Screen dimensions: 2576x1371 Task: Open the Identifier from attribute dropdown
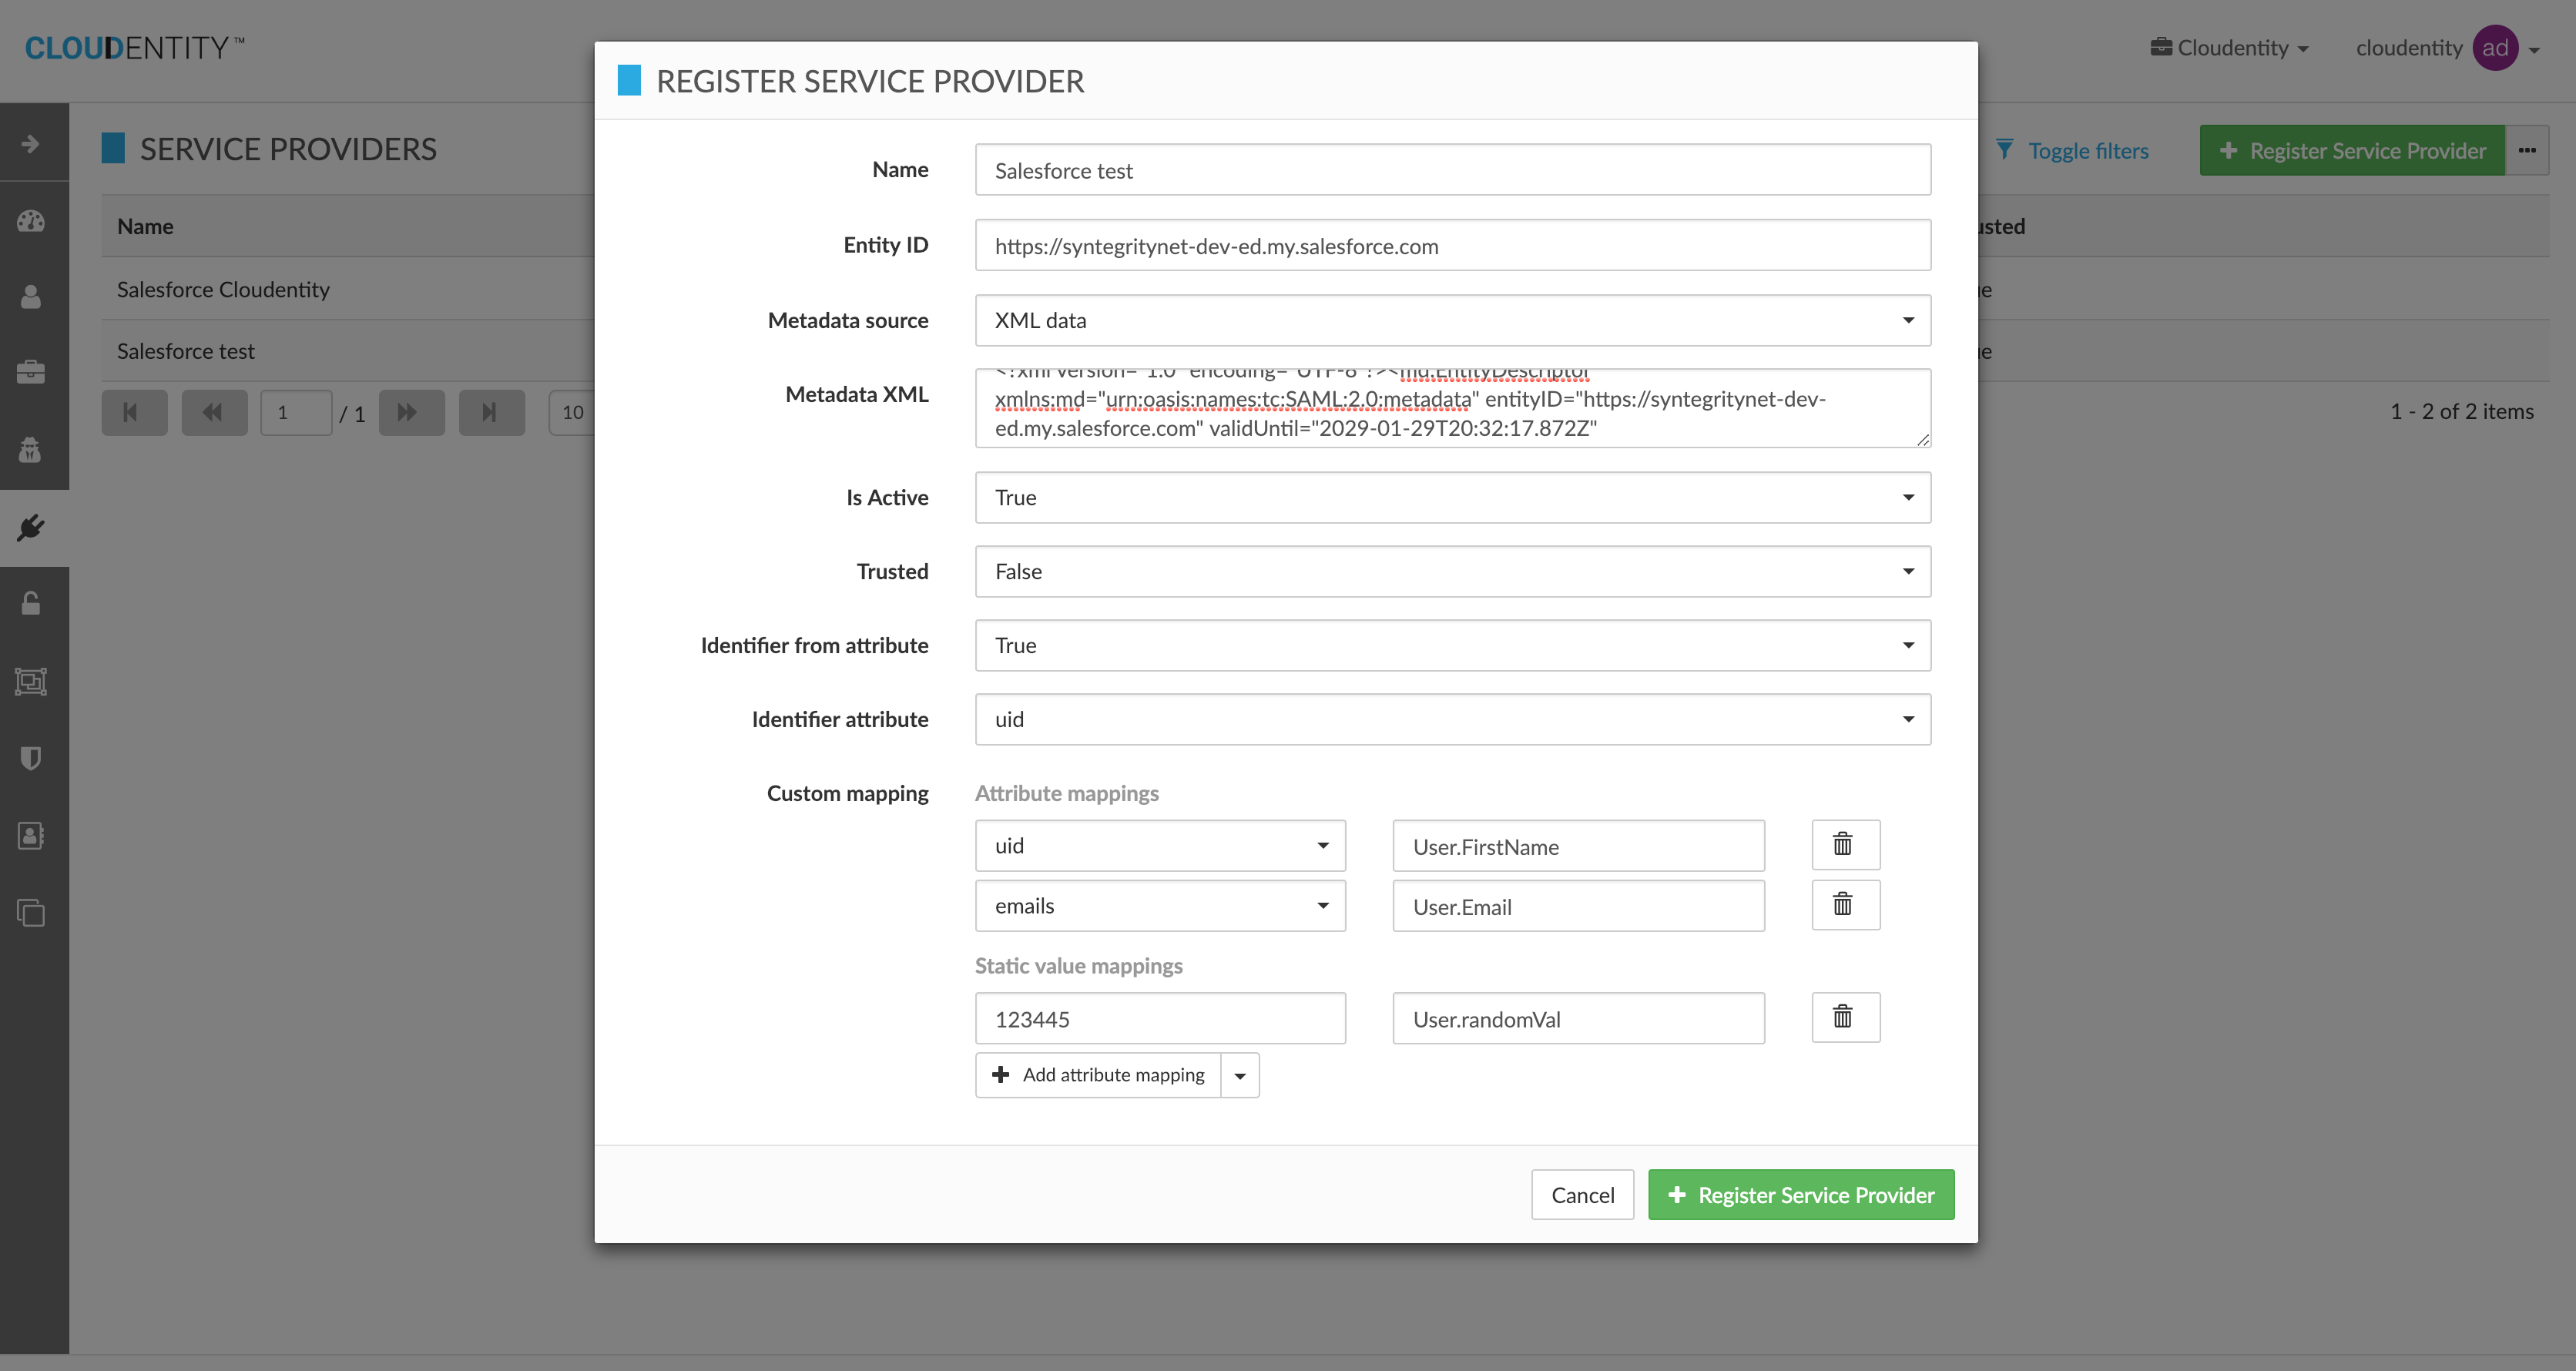pyautogui.click(x=1452, y=645)
